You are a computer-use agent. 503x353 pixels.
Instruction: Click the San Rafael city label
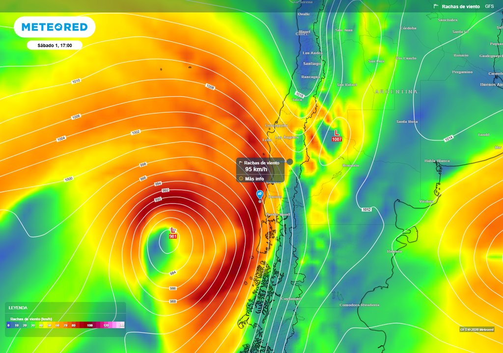click(x=347, y=84)
